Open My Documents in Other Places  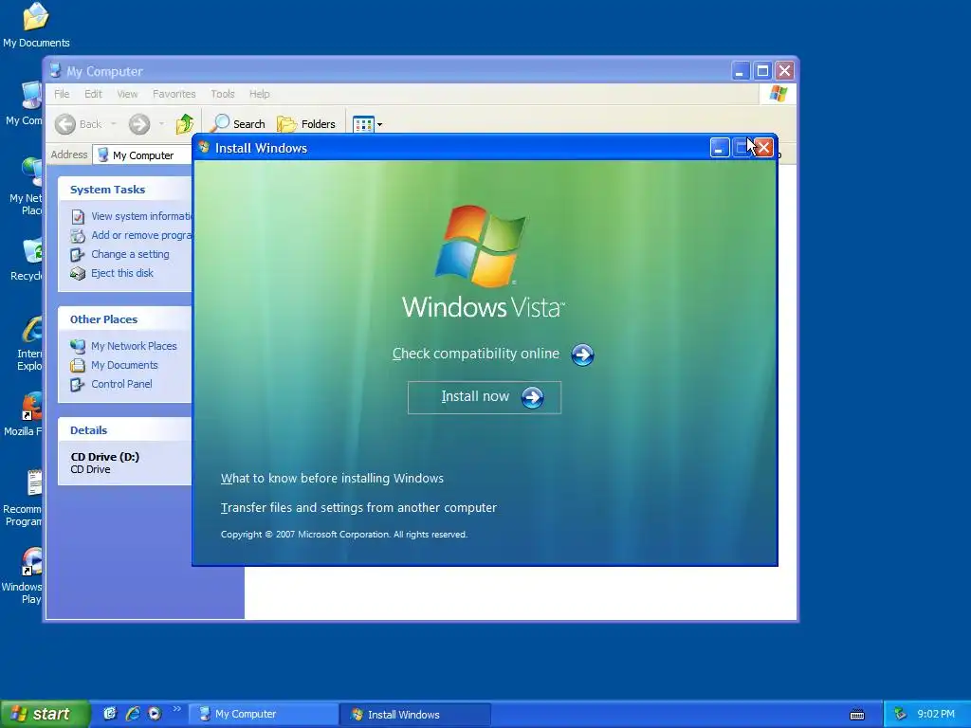point(124,365)
